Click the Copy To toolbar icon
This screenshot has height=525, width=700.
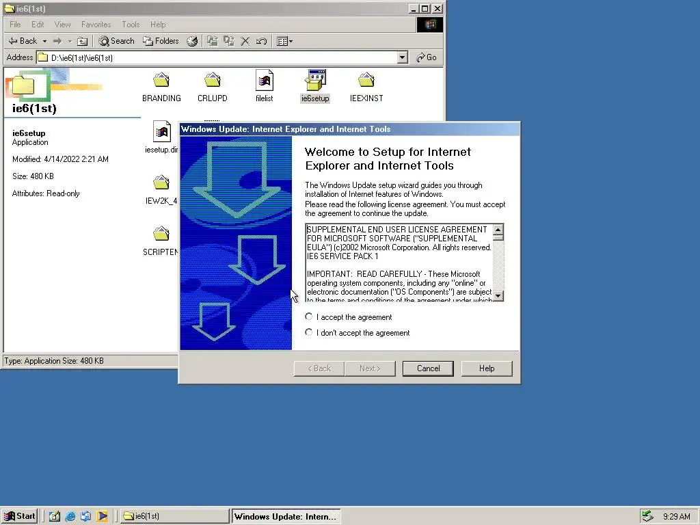click(x=229, y=41)
